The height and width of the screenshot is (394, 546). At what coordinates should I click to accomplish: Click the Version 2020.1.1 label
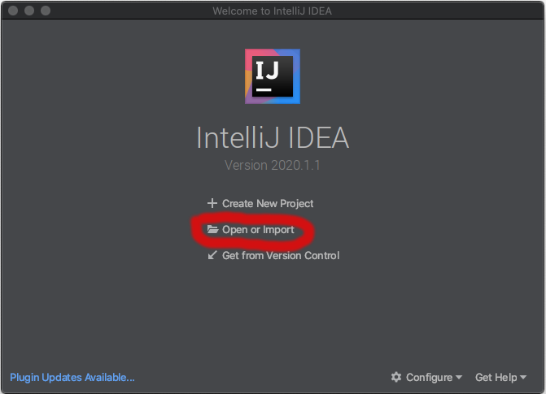coord(273,165)
